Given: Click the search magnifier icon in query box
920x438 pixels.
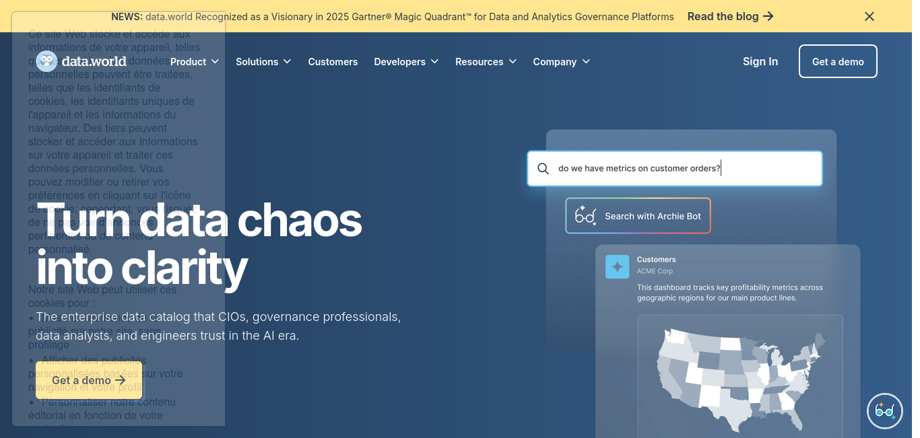Looking at the screenshot, I should [543, 168].
